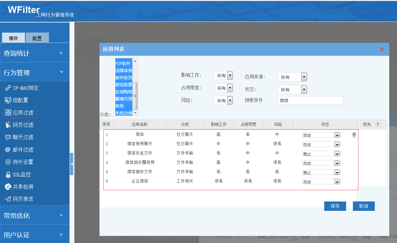Click the 邮件过滤 @ icon
This screenshot has height=243, width=397.
[8, 150]
